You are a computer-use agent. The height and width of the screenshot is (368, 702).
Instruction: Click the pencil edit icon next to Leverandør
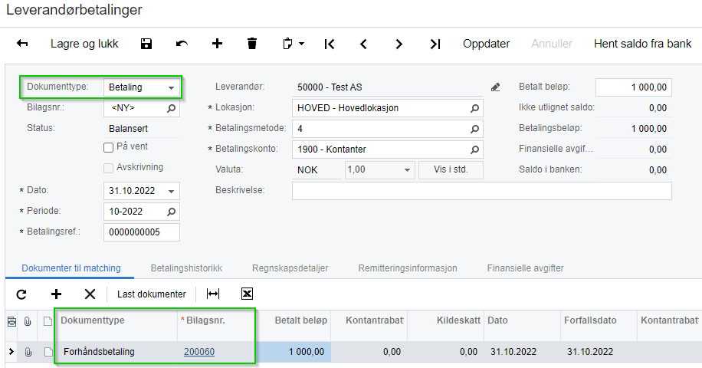pos(495,87)
